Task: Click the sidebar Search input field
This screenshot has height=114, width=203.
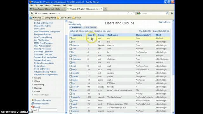Action: tap(48, 110)
